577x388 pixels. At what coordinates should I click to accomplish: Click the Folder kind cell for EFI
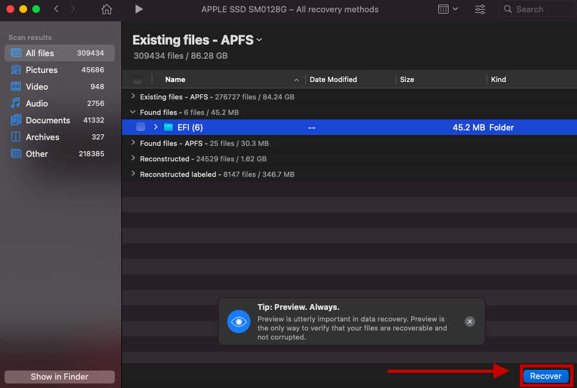pyautogui.click(x=501, y=127)
